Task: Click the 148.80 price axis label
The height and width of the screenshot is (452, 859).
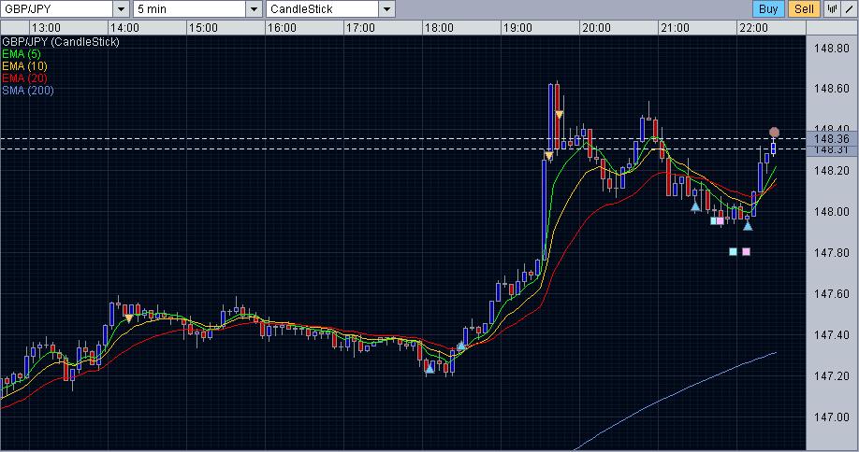Action: coord(832,49)
